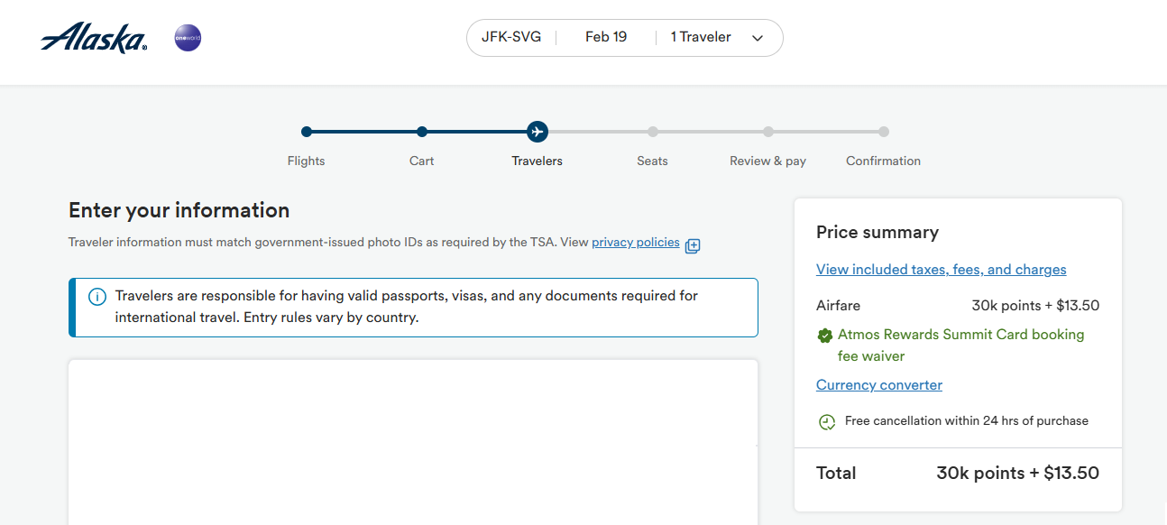This screenshot has width=1167, height=525.
Task: Select the Atmos Rewards Summit Card fee waiver text
Action: [961, 345]
